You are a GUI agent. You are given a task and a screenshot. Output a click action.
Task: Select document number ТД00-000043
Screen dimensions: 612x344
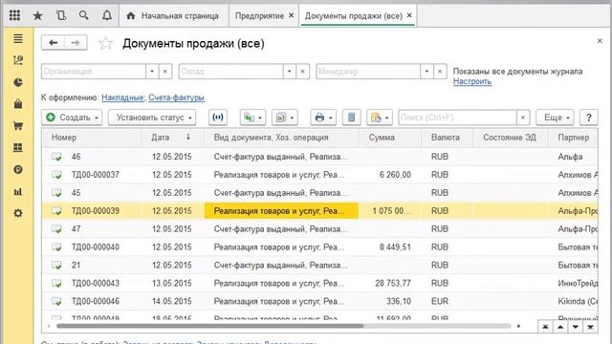point(96,283)
